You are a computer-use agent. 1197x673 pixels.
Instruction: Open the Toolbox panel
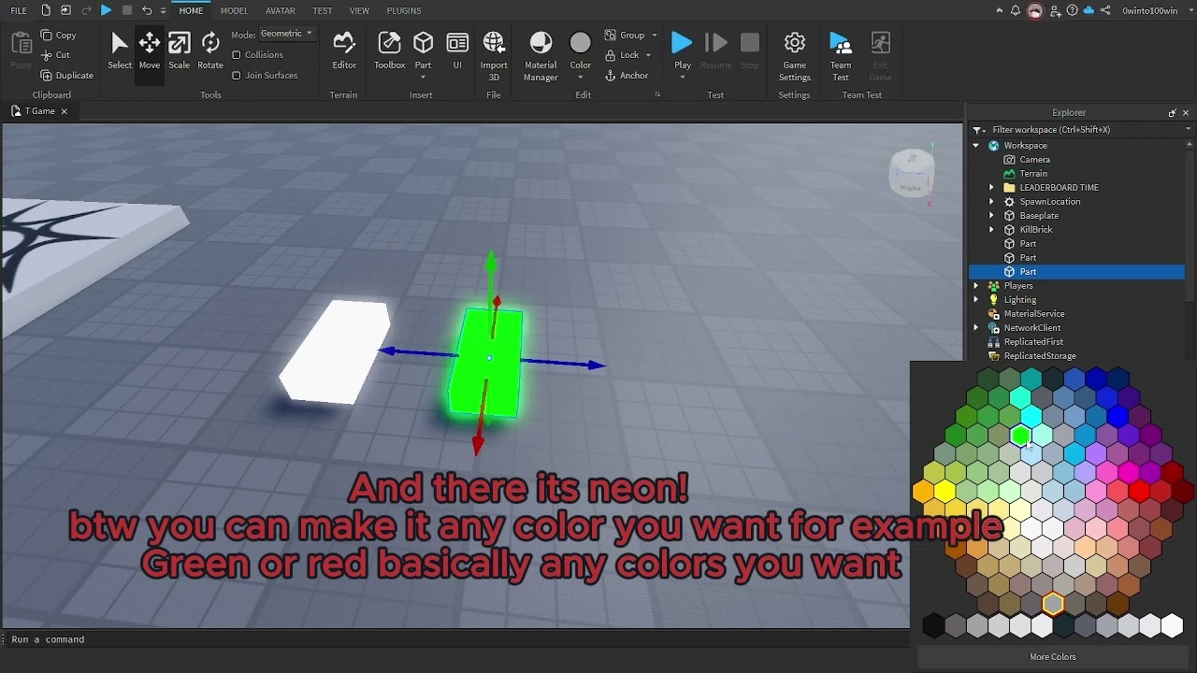coord(389,51)
